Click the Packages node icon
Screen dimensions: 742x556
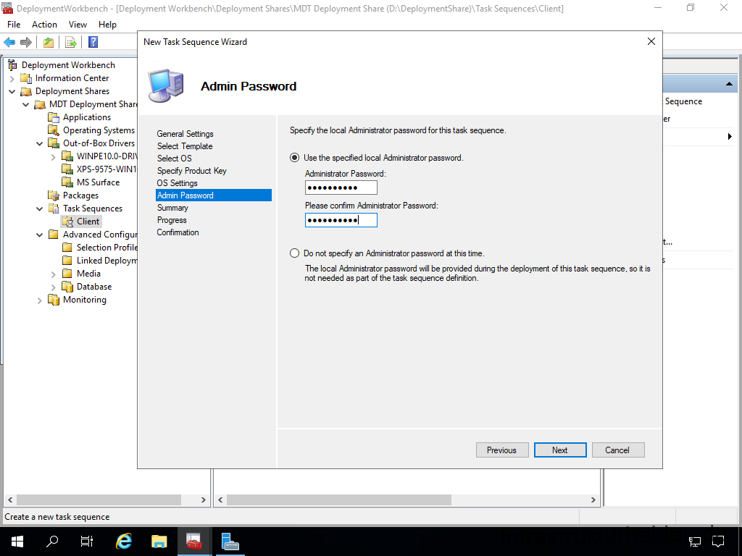click(54, 195)
